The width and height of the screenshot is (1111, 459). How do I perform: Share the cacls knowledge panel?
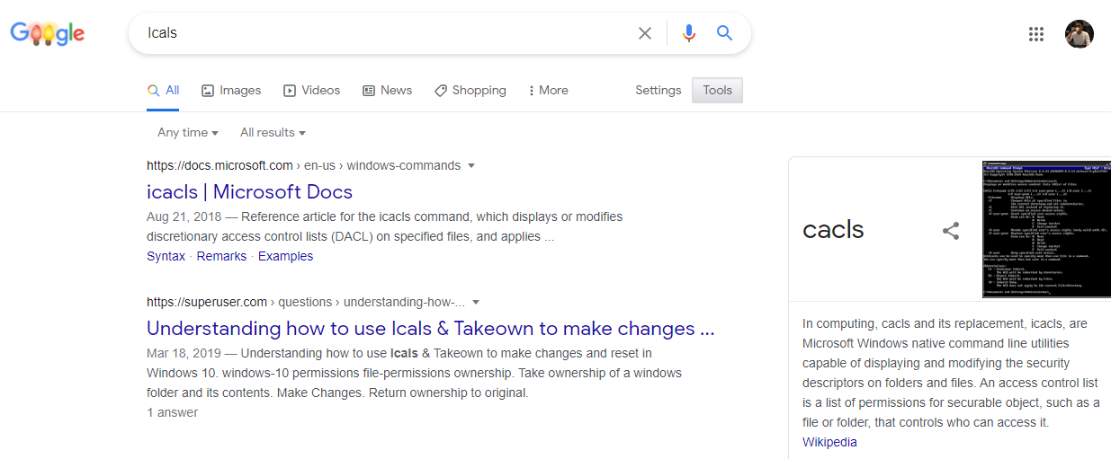[951, 231]
